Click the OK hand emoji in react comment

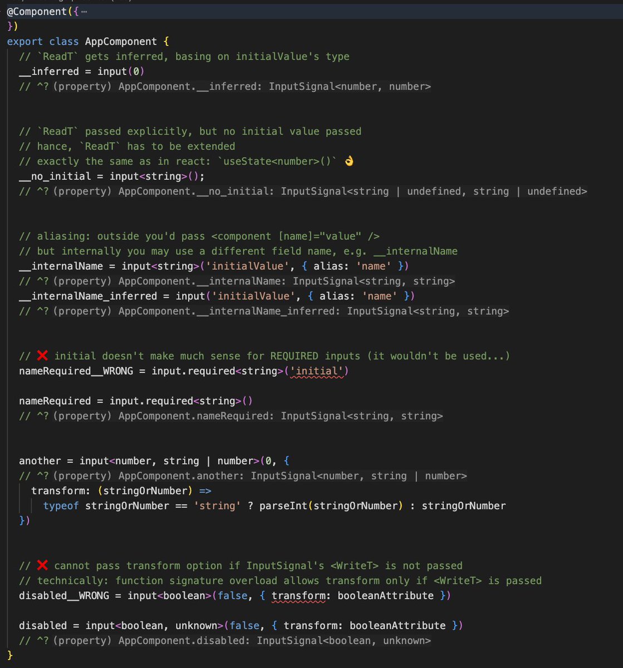(349, 161)
